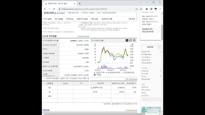Select the 최근조회 tab

click(x=150, y=47)
